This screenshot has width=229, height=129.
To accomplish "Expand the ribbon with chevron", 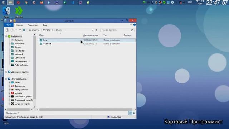I will (x=131, y=25).
